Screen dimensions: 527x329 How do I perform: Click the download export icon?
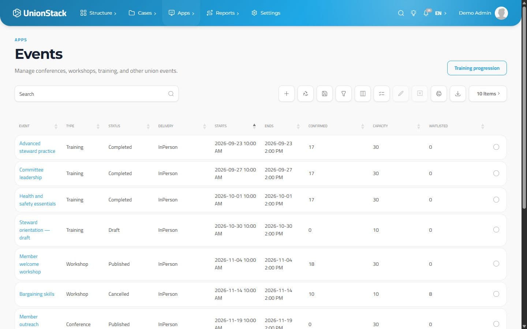coord(458,94)
